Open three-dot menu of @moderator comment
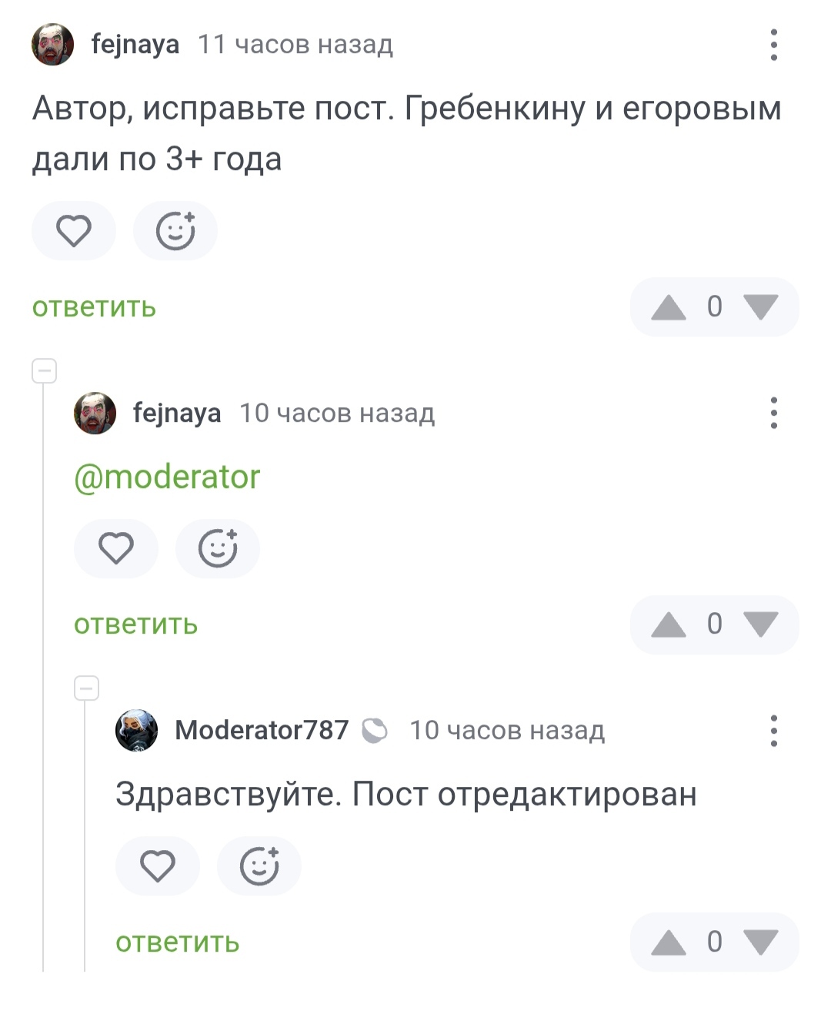831x1011 pixels. (x=774, y=413)
